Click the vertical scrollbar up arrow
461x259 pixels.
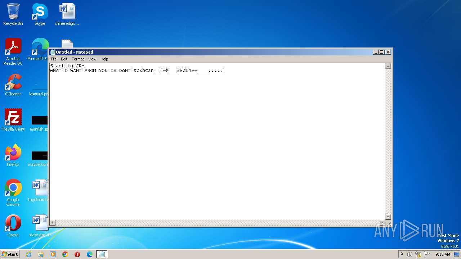point(388,66)
